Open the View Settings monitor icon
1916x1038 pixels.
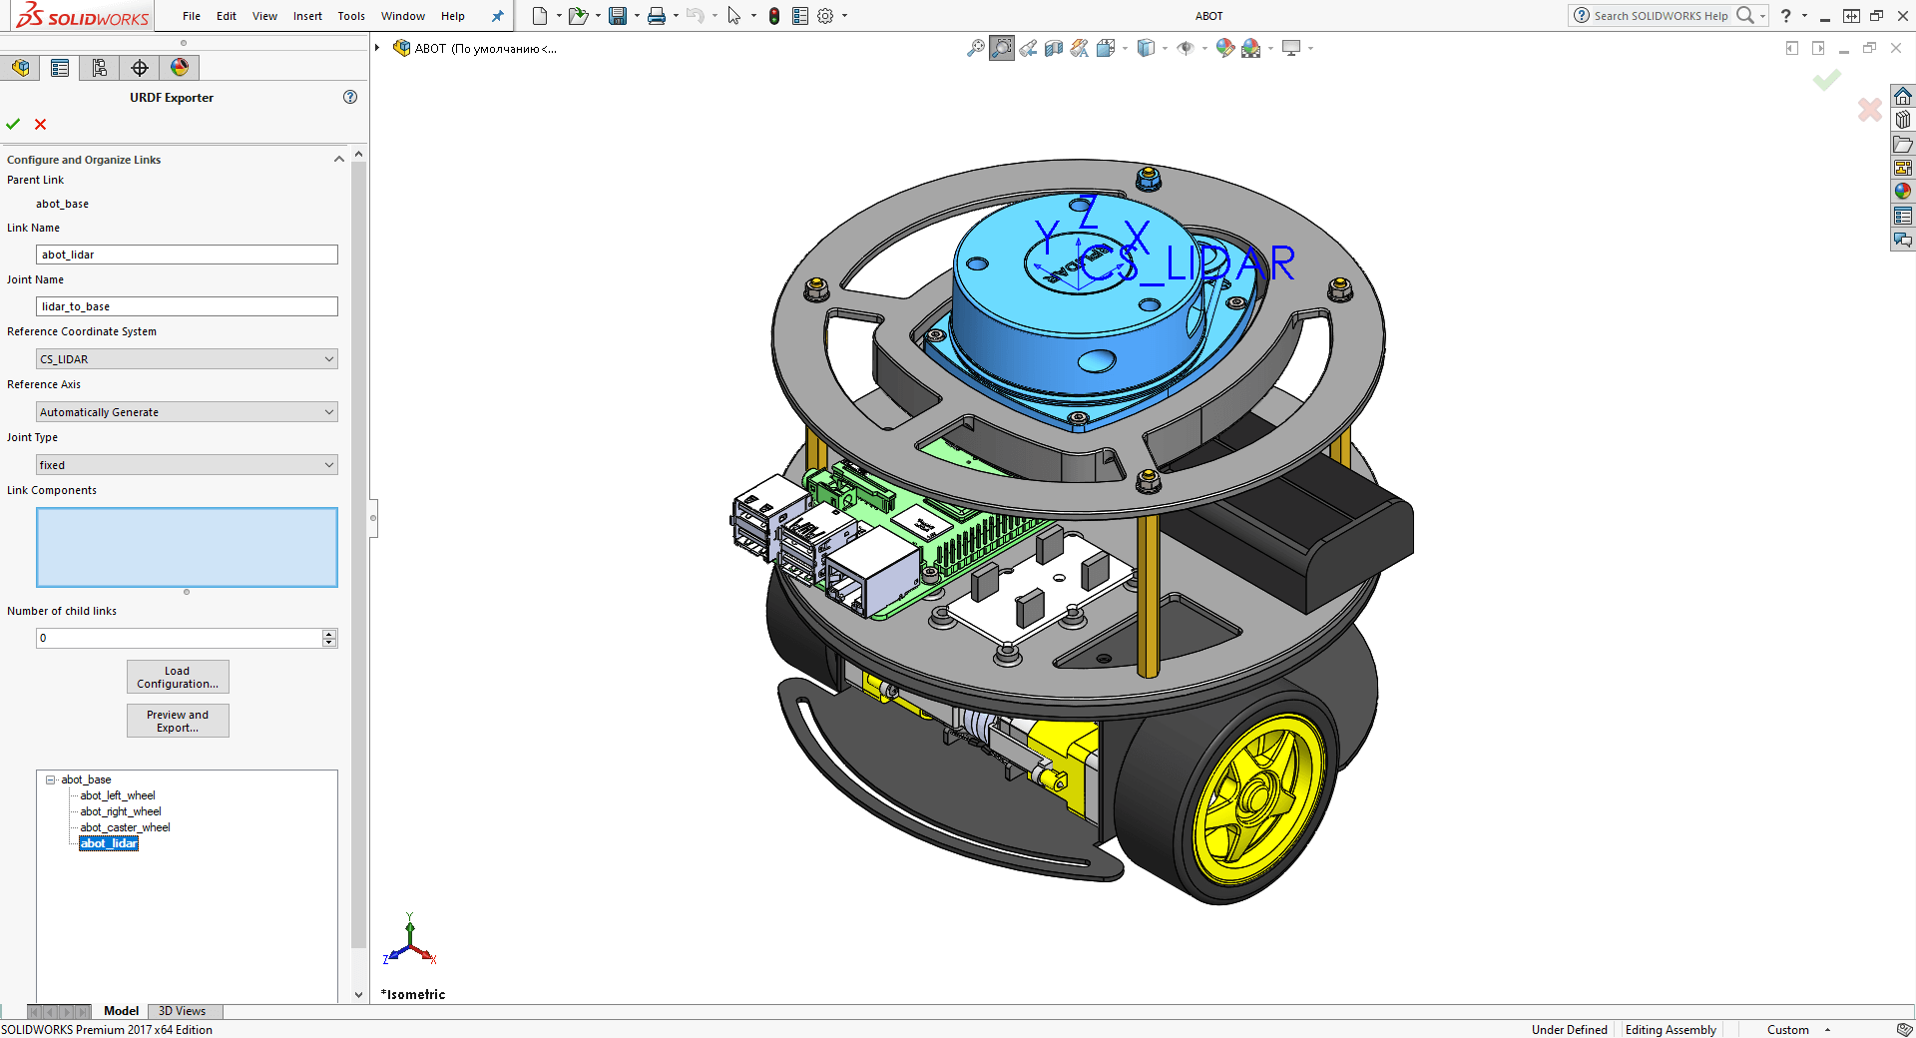pos(1291,48)
